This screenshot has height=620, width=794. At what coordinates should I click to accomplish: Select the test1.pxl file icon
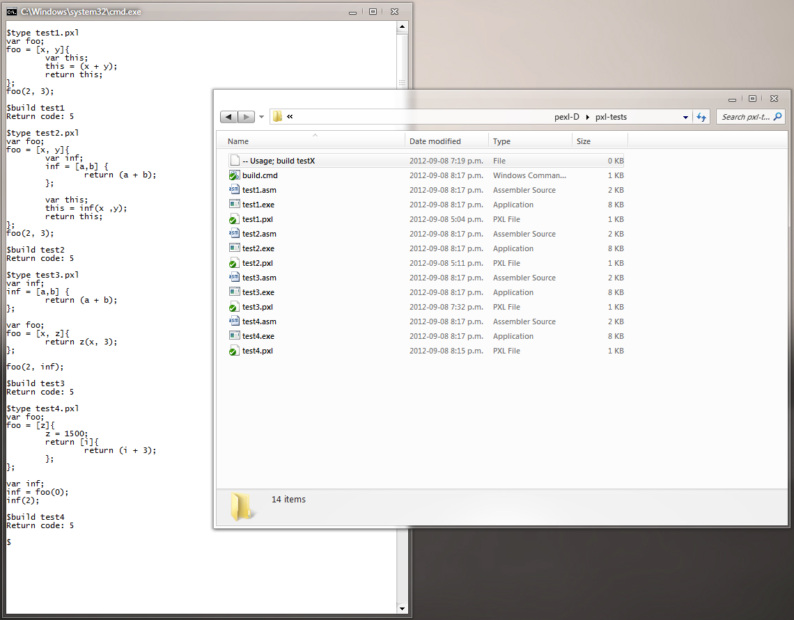click(x=234, y=219)
